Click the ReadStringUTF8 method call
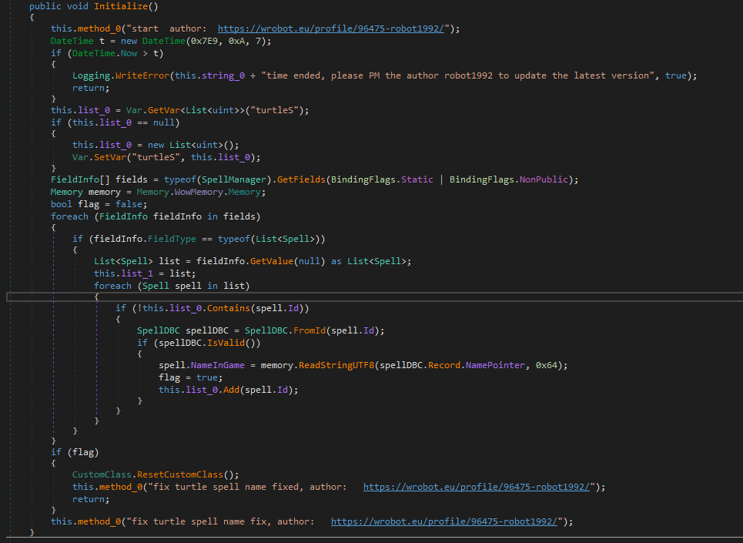Screen dimensions: 743x543 336,365
